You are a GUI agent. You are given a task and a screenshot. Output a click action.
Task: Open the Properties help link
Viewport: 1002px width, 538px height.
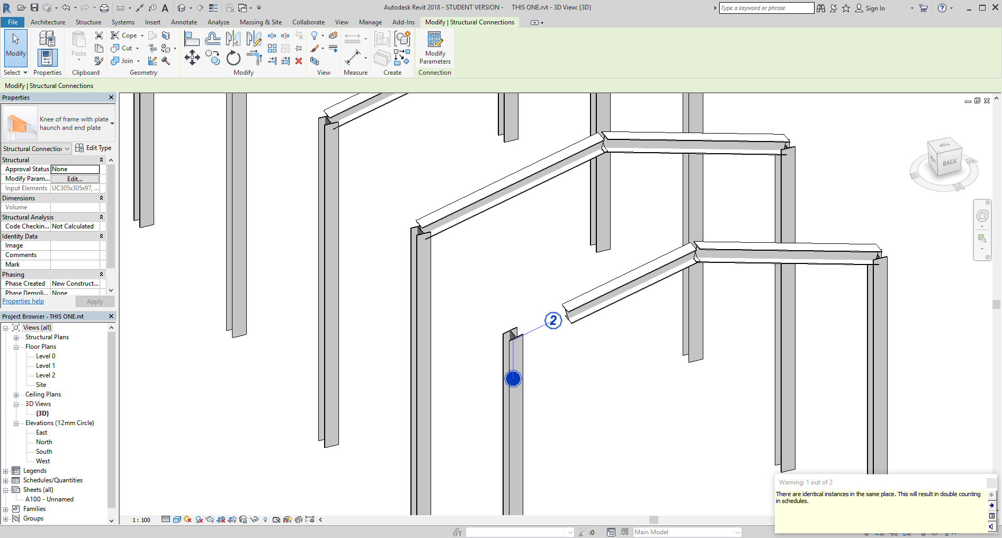point(23,301)
